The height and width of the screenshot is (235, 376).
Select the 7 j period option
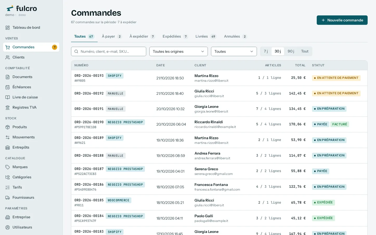tap(266, 51)
